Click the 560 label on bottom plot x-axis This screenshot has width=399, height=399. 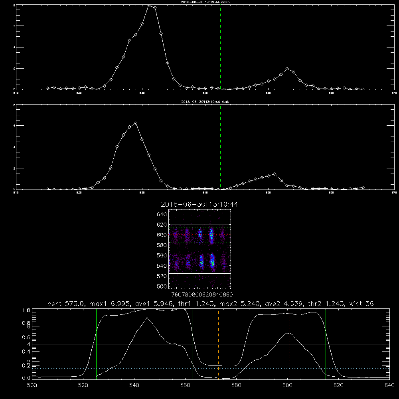(x=185, y=385)
